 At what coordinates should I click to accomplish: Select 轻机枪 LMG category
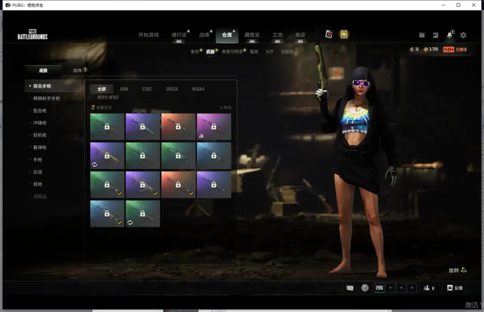point(40,135)
